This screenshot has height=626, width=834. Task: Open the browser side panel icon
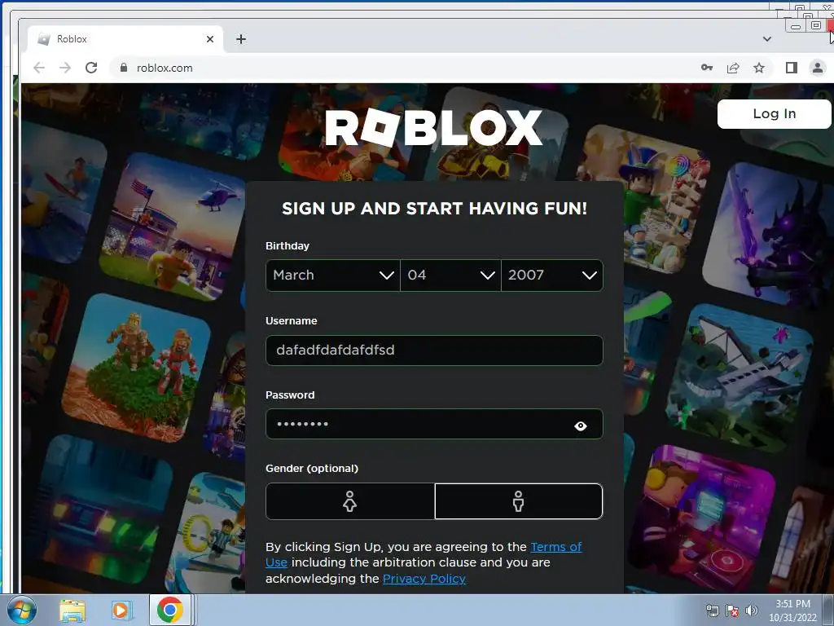(x=792, y=68)
